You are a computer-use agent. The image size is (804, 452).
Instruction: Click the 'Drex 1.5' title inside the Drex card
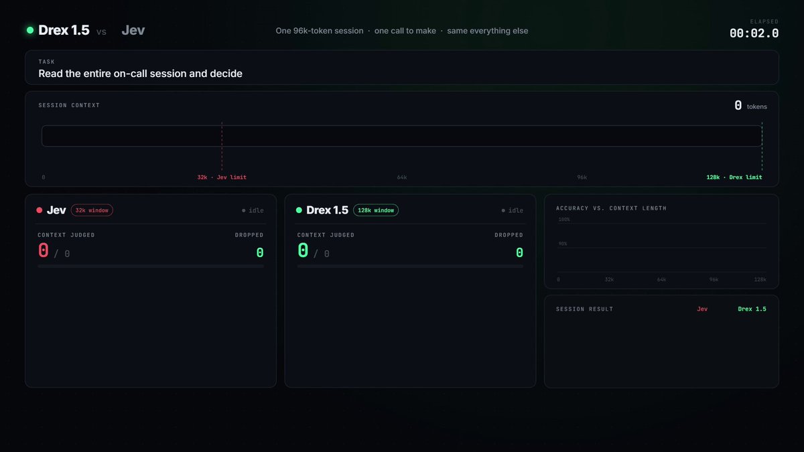point(328,210)
